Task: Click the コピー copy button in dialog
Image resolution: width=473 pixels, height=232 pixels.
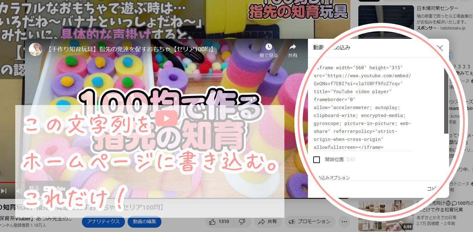Action: (431, 189)
